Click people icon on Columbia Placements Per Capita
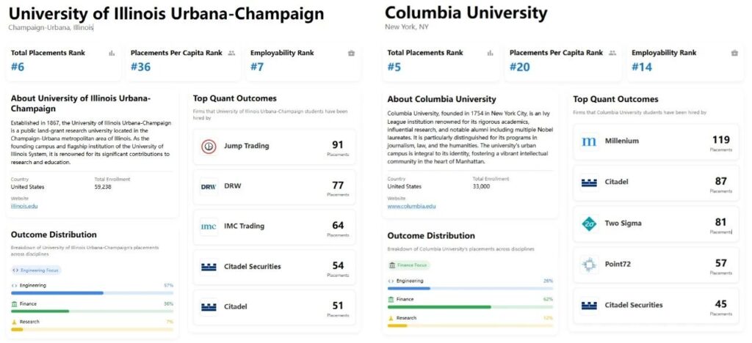The width and height of the screenshot is (752, 343). [x=610, y=53]
